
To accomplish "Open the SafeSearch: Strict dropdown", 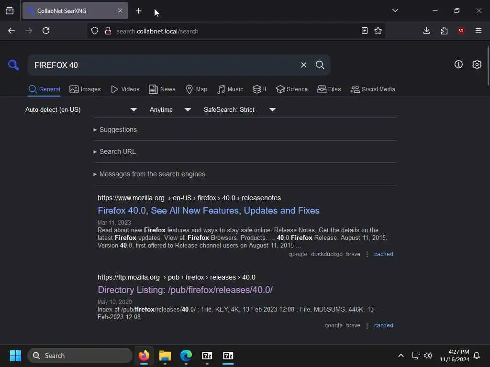I will pyautogui.click(x=239, y=109).
